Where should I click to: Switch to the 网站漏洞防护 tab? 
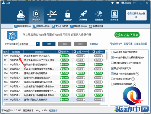(23, 26)
